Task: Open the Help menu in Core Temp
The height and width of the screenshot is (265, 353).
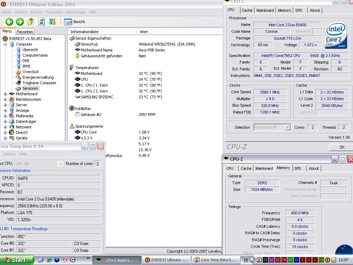Action: pyautogui.click(x=23, y=154)
